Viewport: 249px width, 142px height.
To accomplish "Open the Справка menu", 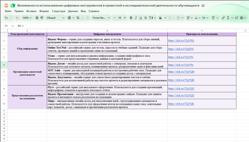I will [94, 11].
